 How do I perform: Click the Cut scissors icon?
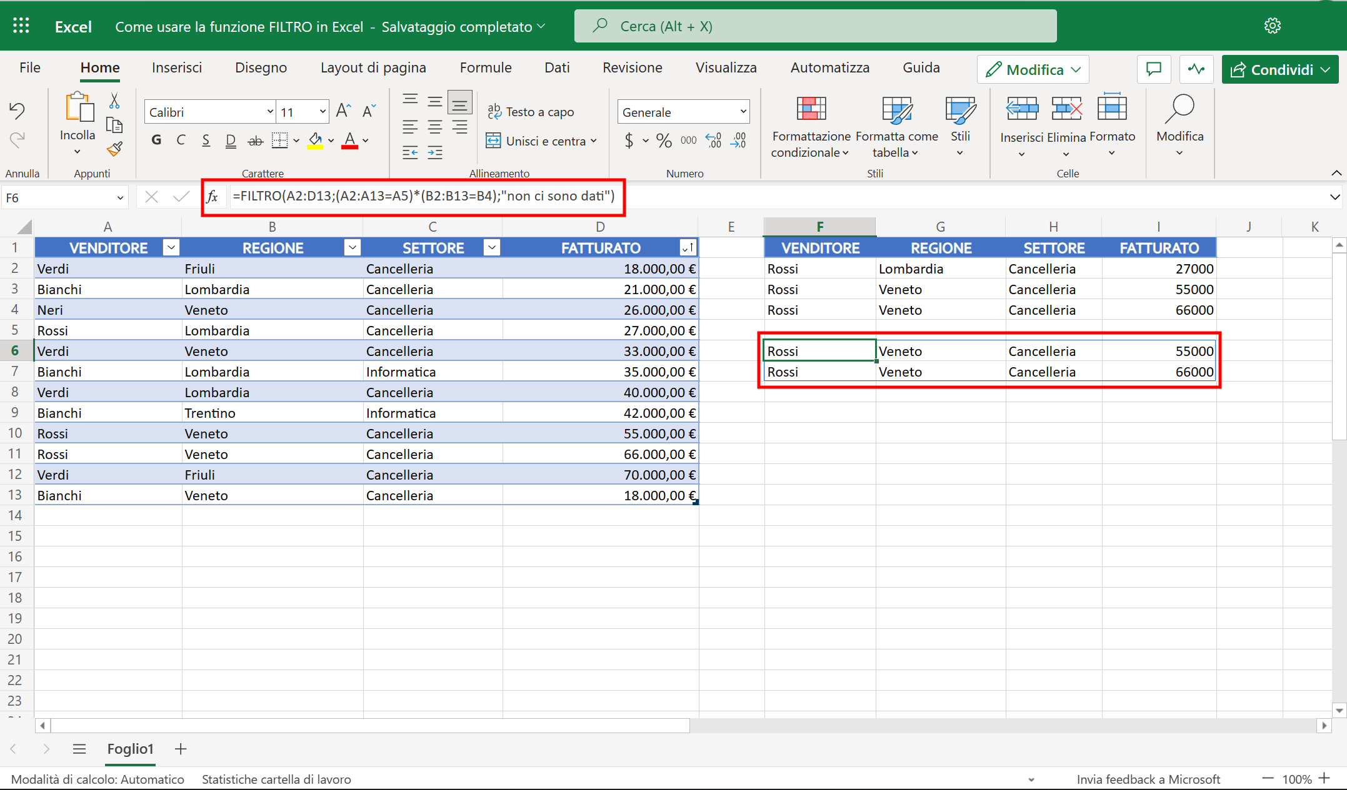point(114,101)
